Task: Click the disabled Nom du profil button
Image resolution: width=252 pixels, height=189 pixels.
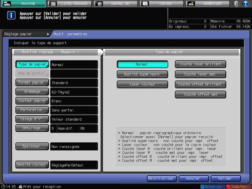Action: pyautogui.click(x=32, y=73)
